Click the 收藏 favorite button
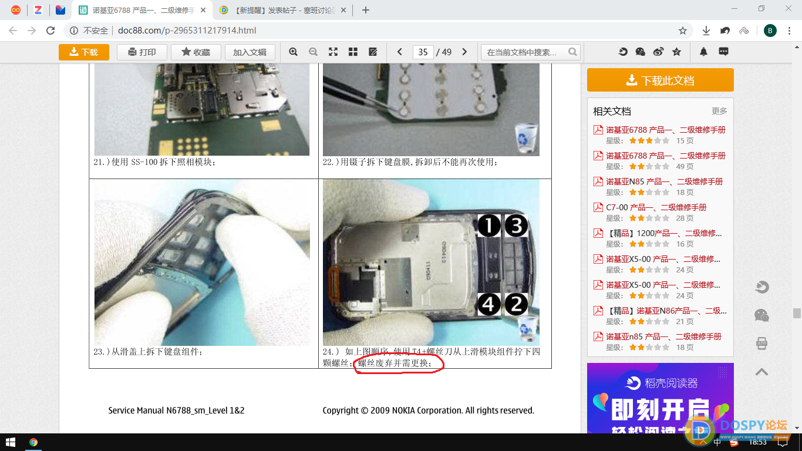This screenshot has width=802, height=451. [x=196, y=52]
